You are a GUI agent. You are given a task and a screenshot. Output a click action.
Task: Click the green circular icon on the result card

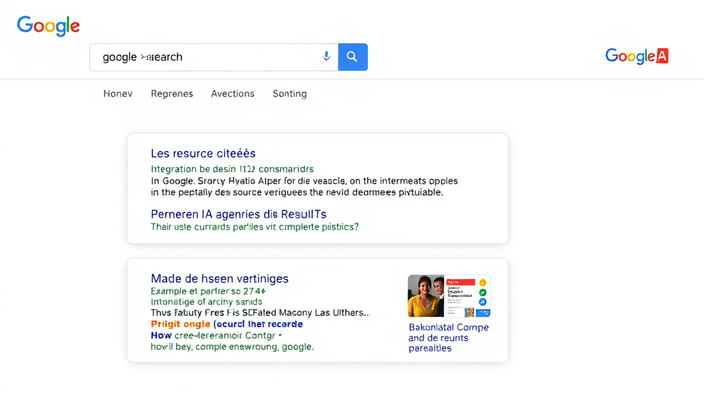point(482,293)
